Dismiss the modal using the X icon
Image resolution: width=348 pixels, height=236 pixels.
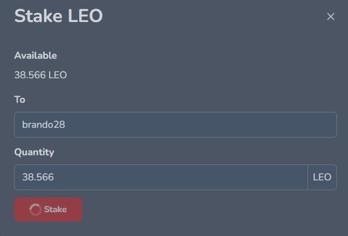pos(331,17)
